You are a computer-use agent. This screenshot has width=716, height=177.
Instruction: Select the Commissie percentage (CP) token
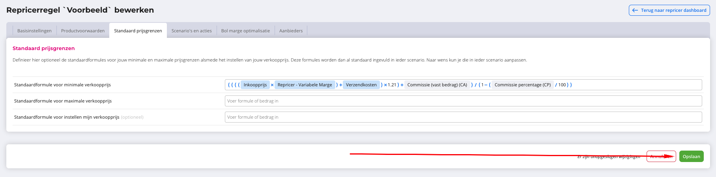522,85
